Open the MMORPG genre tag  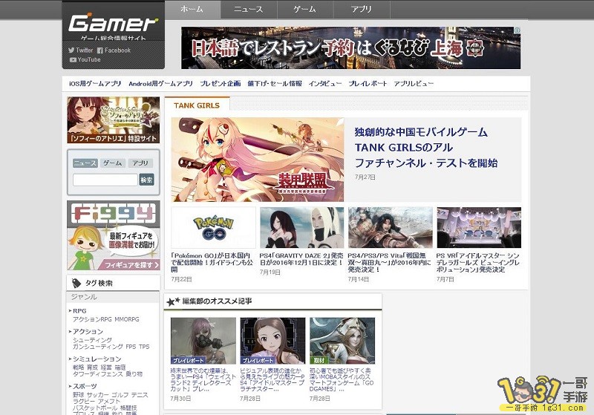(x=126, y=319)
